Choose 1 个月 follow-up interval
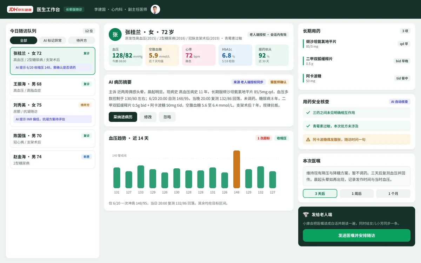Image resolution: width=421 pixels, height=263 pixels. pos(393,194)
